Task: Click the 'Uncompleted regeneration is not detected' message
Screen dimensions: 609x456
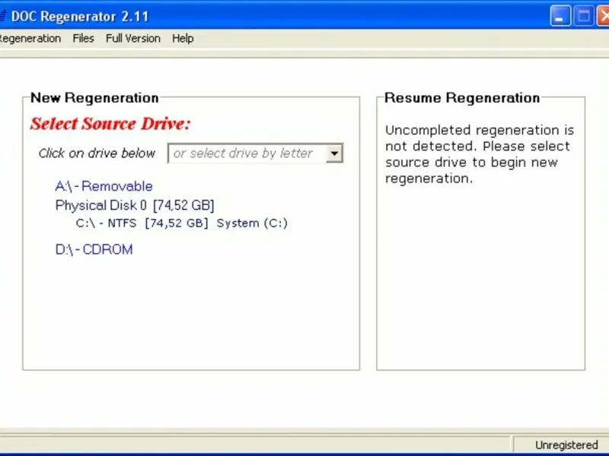Action: pos(480,154)
